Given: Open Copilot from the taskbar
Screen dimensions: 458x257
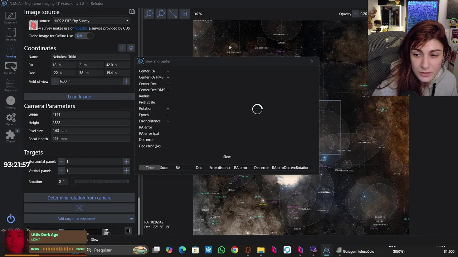Looking at the screenshot, I should point(169,250).
